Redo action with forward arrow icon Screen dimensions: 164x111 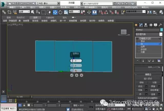click(27, 3)
